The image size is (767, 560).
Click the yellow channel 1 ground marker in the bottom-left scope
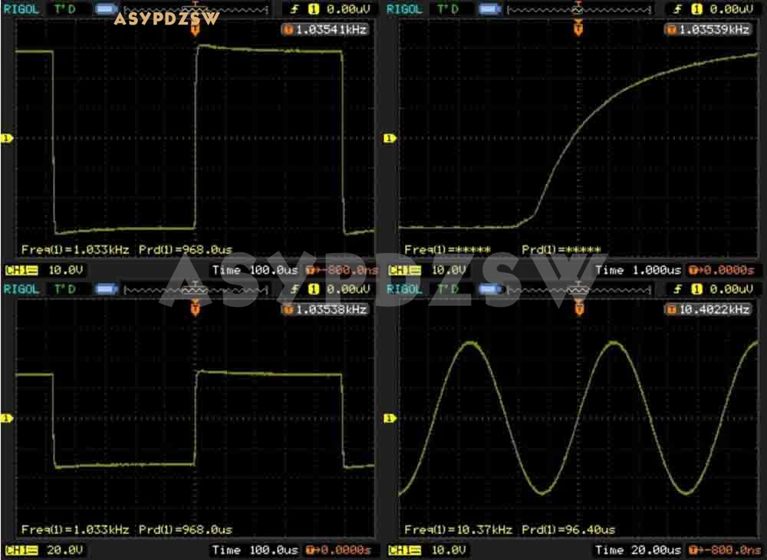click(7, 418)
